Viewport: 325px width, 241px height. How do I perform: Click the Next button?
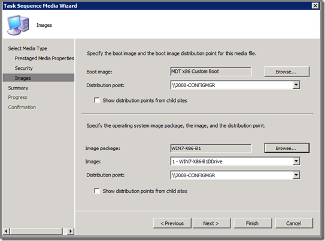click(211, 223)
